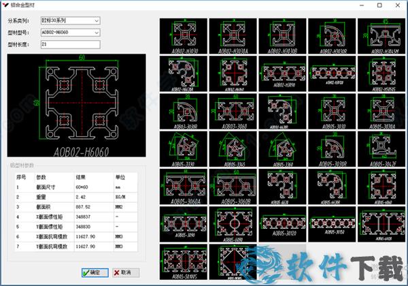Select the AOB02-H3045M profile with 45 dimension
Viewport: 408px width, 286px height.
point(381,36)
